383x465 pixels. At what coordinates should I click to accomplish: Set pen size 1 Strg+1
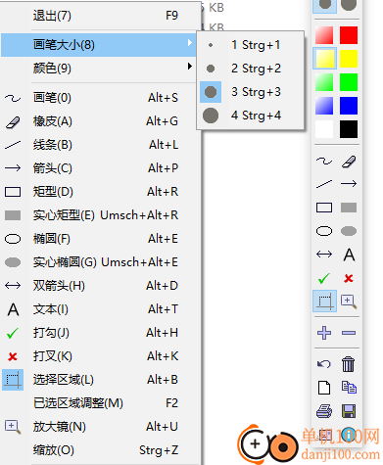pyautogui.click(x=251, y=45)
